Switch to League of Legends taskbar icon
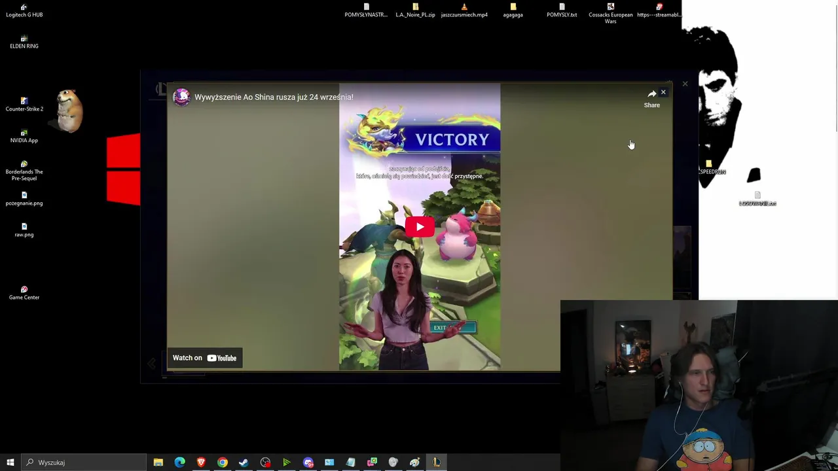 tap(436, 462)
